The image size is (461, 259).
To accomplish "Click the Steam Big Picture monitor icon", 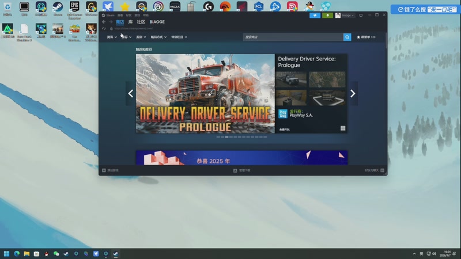I will 361,16.
